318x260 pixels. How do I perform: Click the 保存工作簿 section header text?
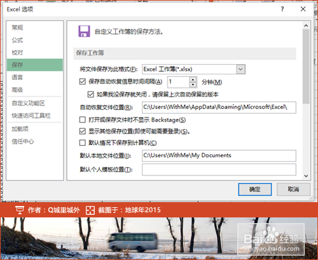click(x=90, y=53)
